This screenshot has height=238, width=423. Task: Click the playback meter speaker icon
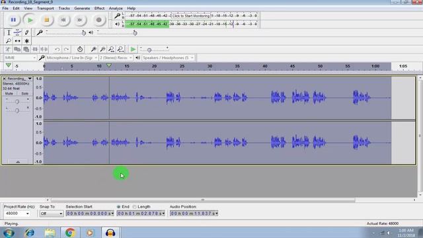click(x=117, y=24)
